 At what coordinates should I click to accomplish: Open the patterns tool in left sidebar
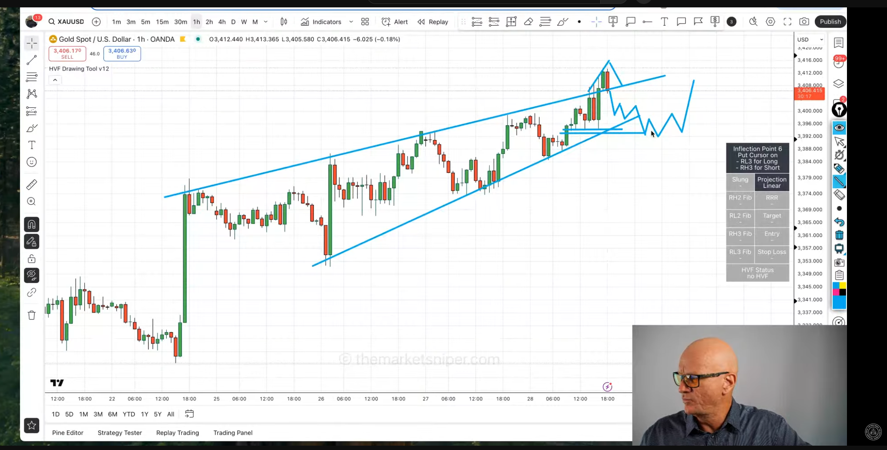tap(32, 94)
